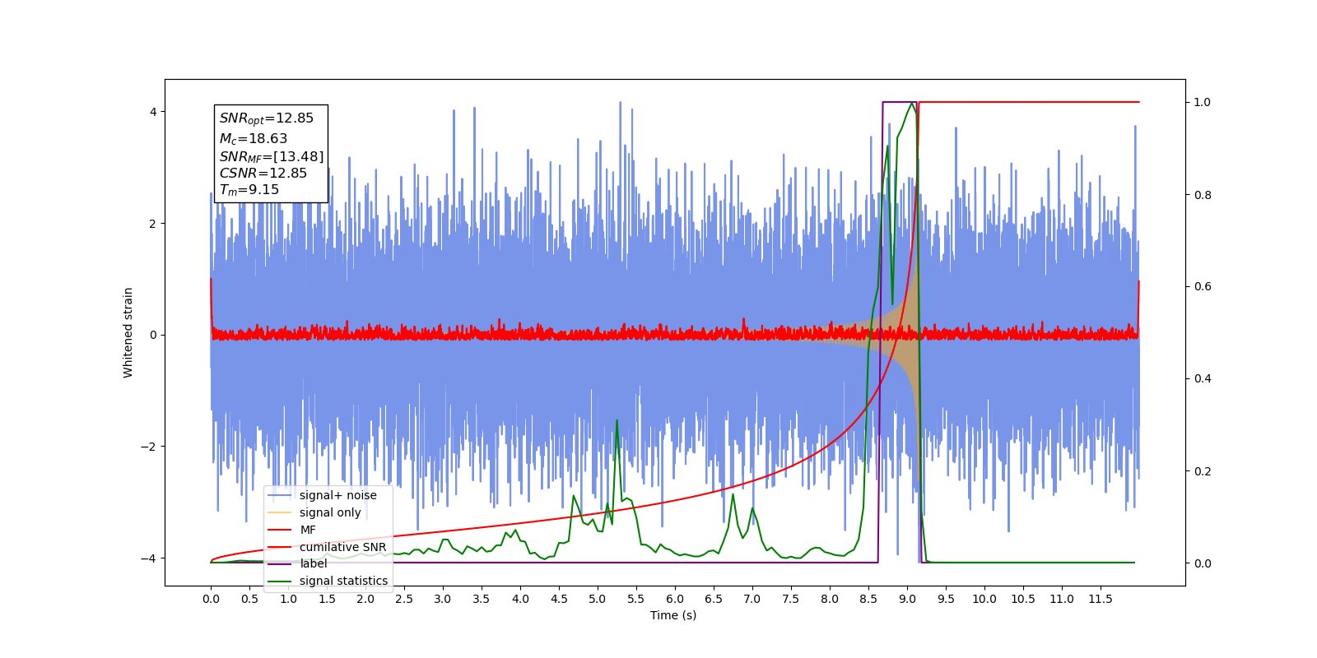1317x658 pixels.
Task: Click the 4.5 tick on time axis
Action: click(559, 599)
